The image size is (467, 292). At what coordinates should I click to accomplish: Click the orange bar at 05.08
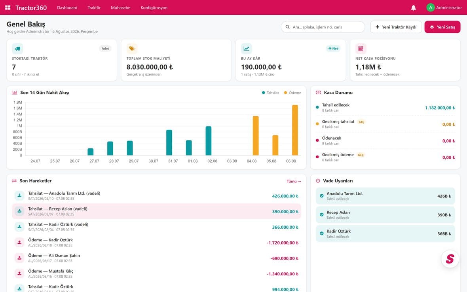(x=275, y=145)
